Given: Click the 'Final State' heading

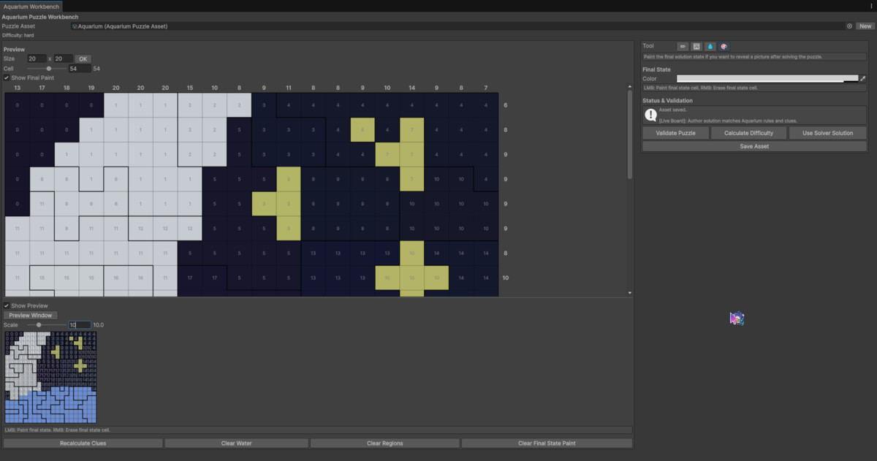Looking at the screenshot, I should click(656, 69).
